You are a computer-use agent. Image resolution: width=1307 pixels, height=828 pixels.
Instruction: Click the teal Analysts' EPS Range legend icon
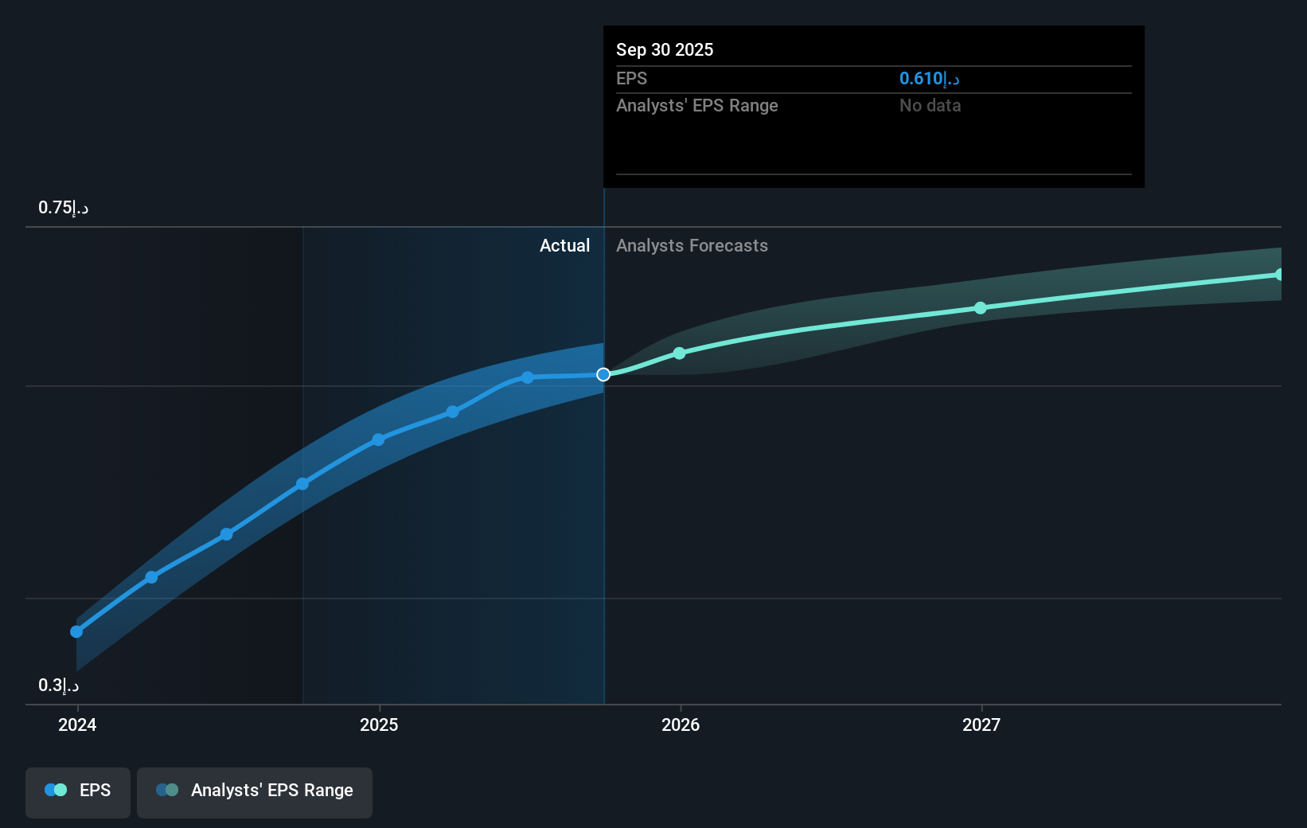167,790
